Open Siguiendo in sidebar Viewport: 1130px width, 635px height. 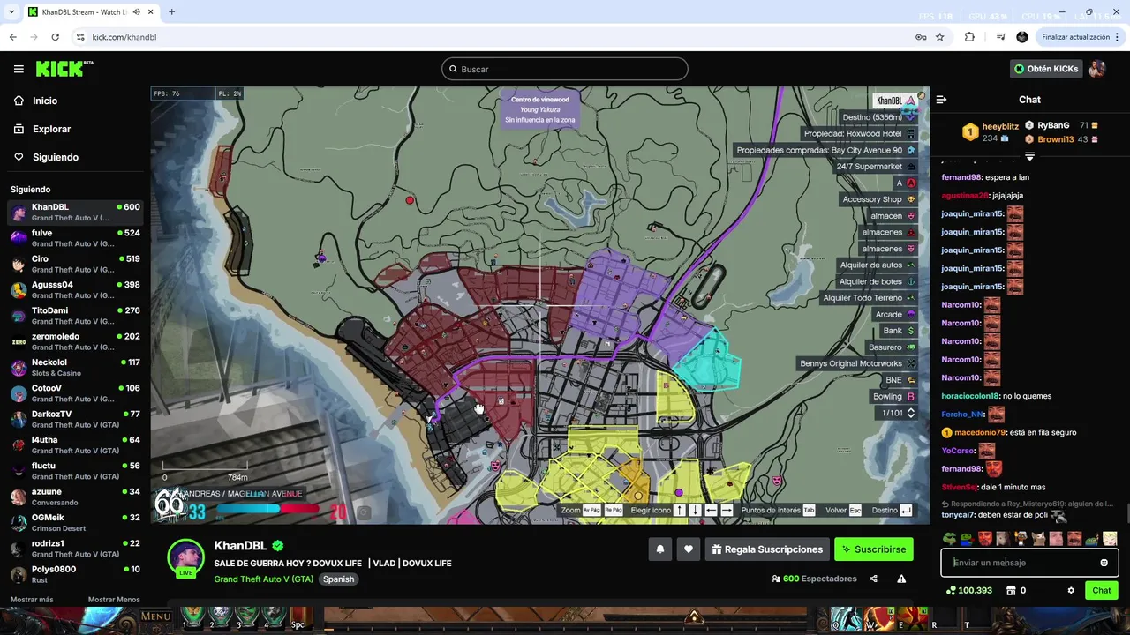click(x=55, y=157)
